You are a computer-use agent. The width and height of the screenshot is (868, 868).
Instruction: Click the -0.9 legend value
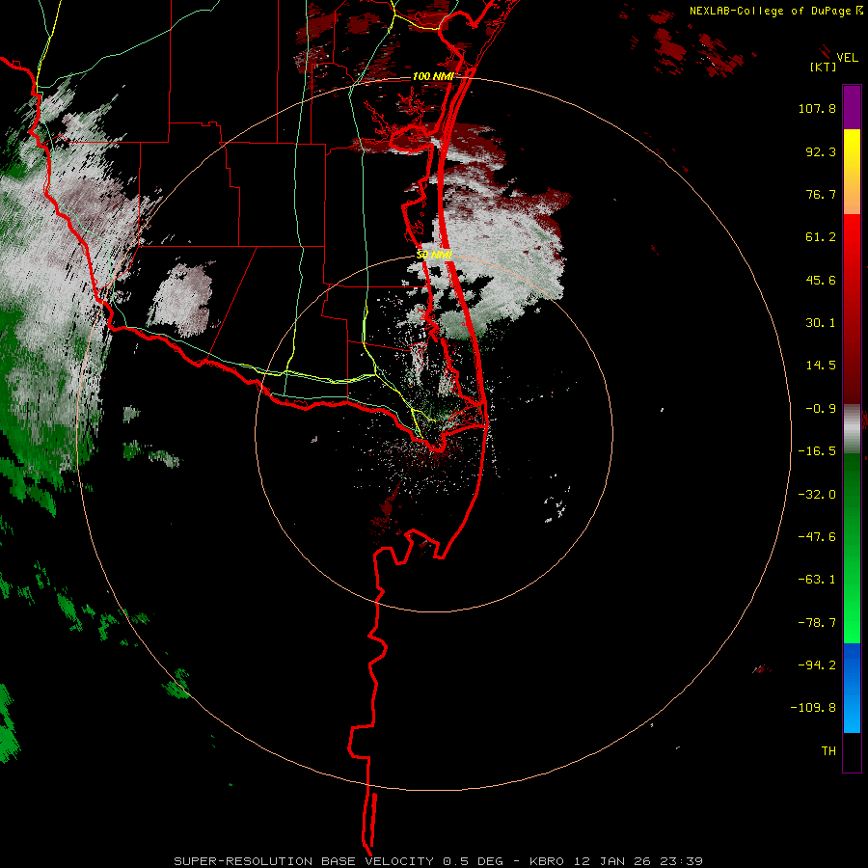(821, 409)
